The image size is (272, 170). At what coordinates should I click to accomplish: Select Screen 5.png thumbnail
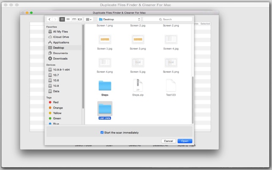coord(171,63)
